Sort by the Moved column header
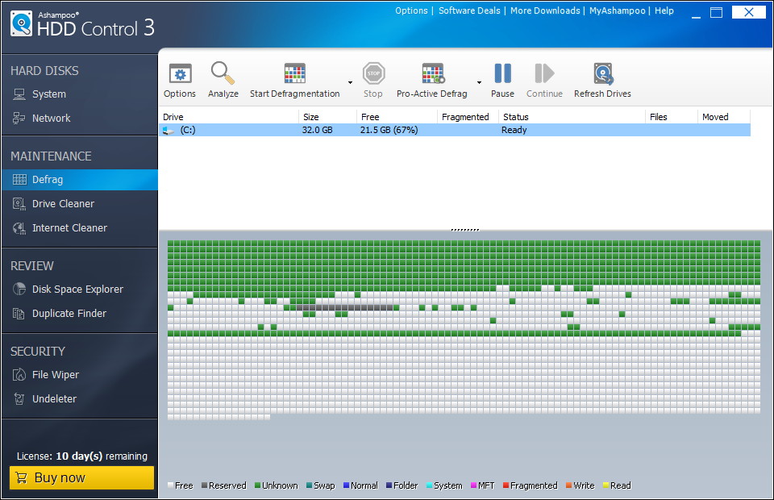Viewport: 774px width, 500px height. click(724, 117)
